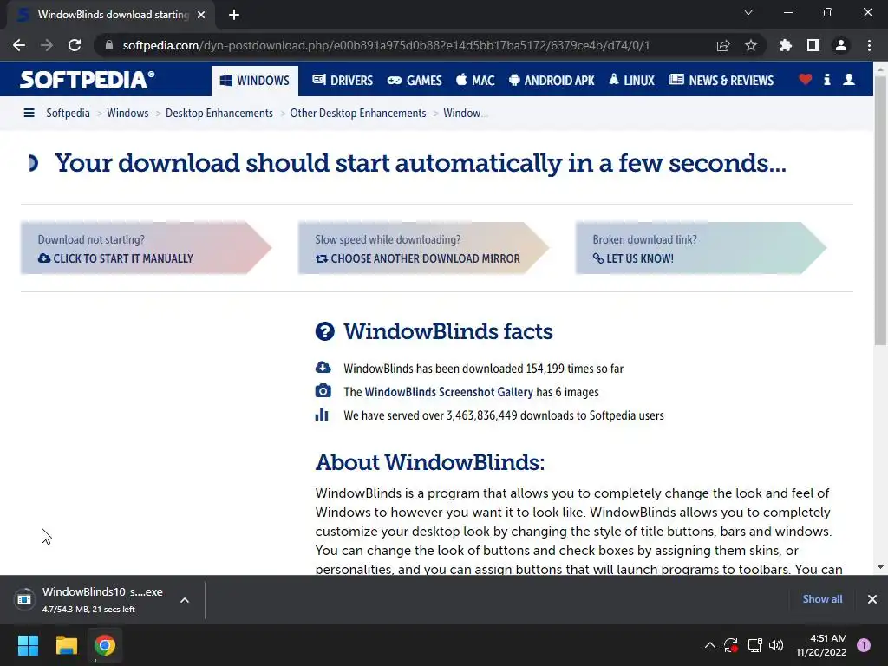This screenshot has height=666, width=888.
Task: Click the update sync tray icon
Action: pyautogui.click(x=730, y=645)
